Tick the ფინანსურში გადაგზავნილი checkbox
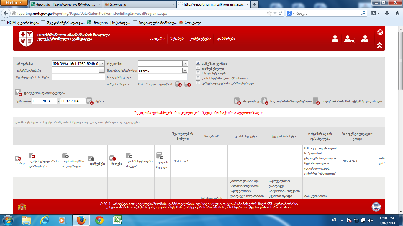 (198, 78)
